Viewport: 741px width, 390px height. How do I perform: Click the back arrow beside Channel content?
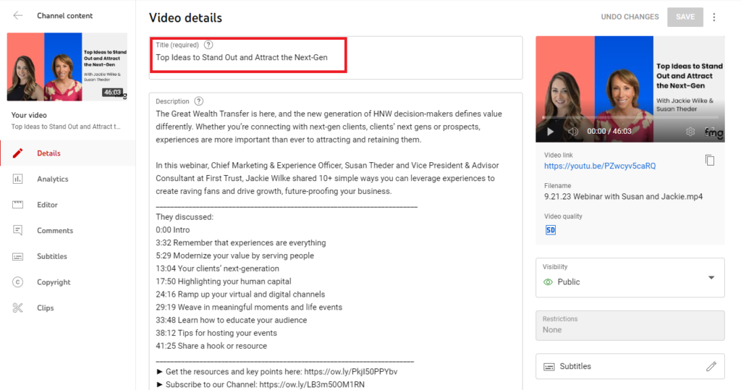pyautogui.click(x=18, y=16)
